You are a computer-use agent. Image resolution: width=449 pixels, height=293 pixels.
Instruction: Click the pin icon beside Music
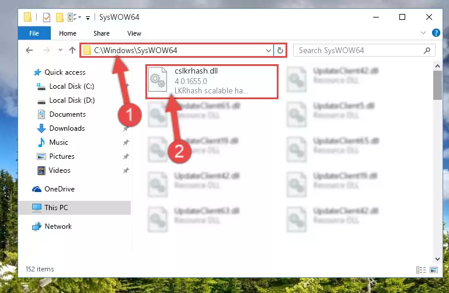click(x=126, y=142)
